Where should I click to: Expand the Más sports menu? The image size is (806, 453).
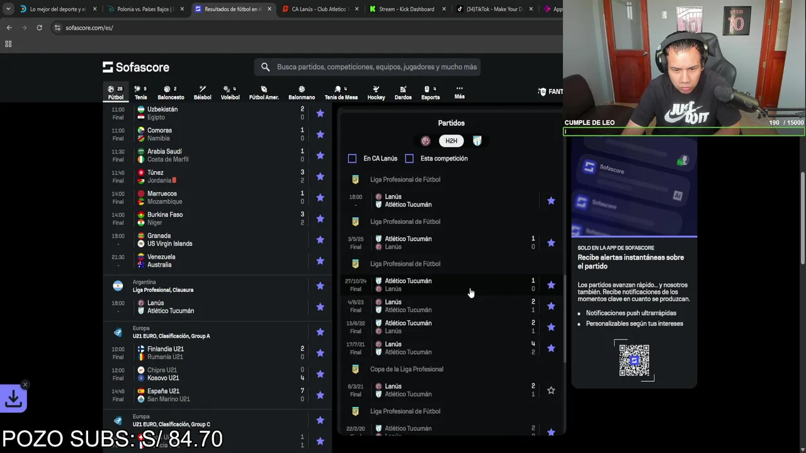click(x=459, y=92)
